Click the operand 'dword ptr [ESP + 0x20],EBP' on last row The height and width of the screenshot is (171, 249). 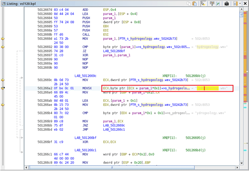pyautogui.click(x=127, y=163)
